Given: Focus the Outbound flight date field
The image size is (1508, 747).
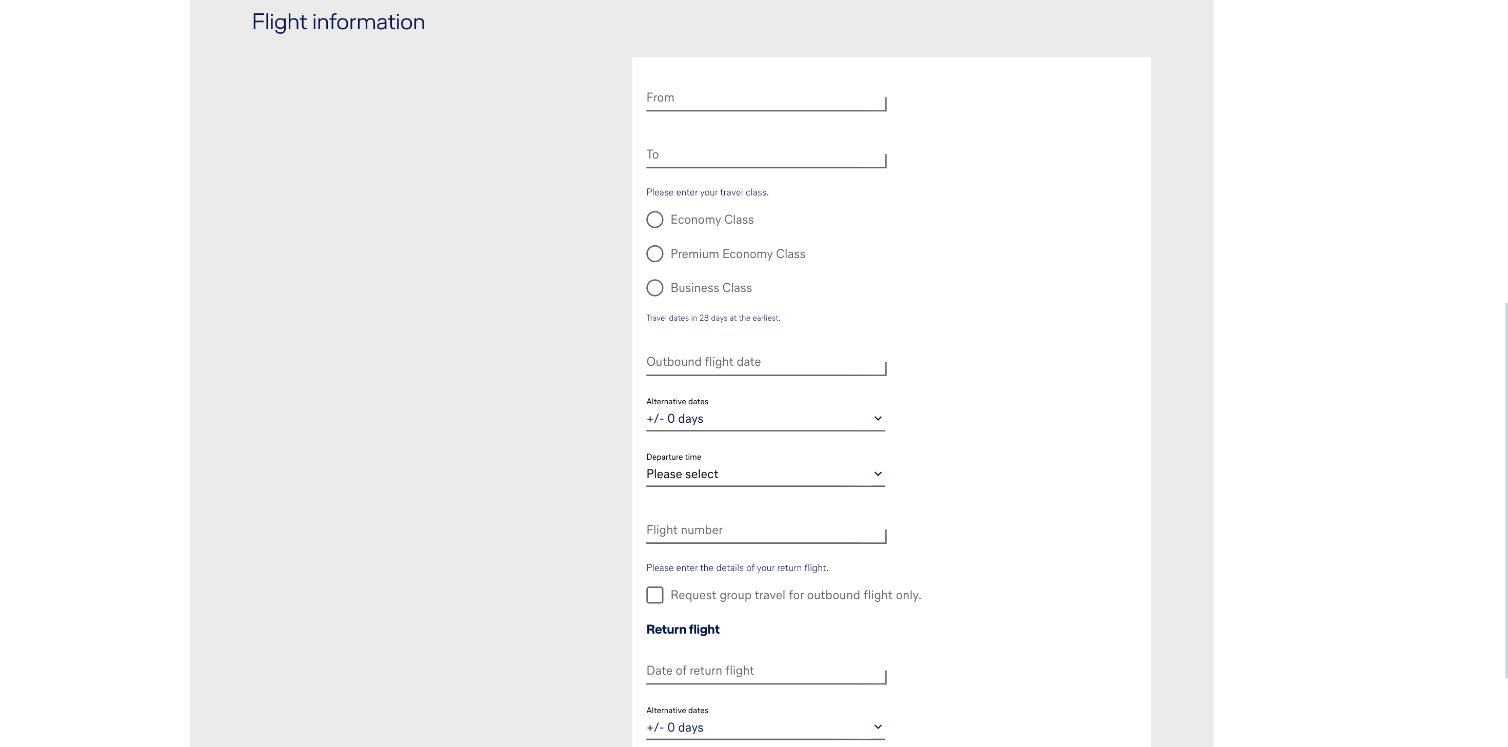Looking at the screenshot, I should click(765, 362).
